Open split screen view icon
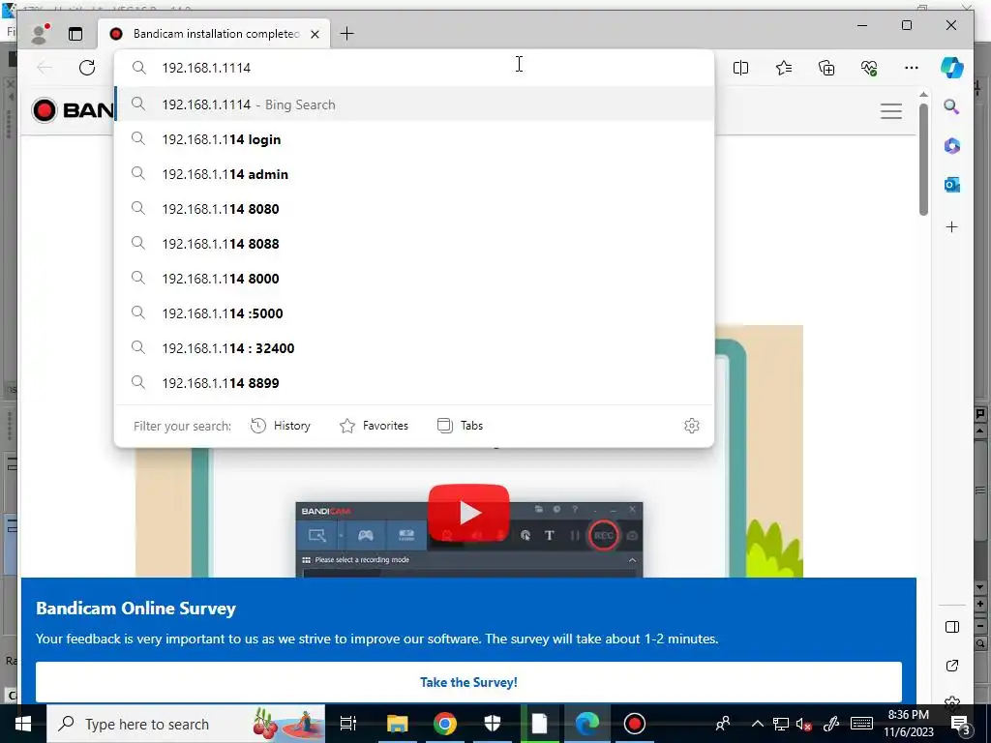 pos(740,68)
